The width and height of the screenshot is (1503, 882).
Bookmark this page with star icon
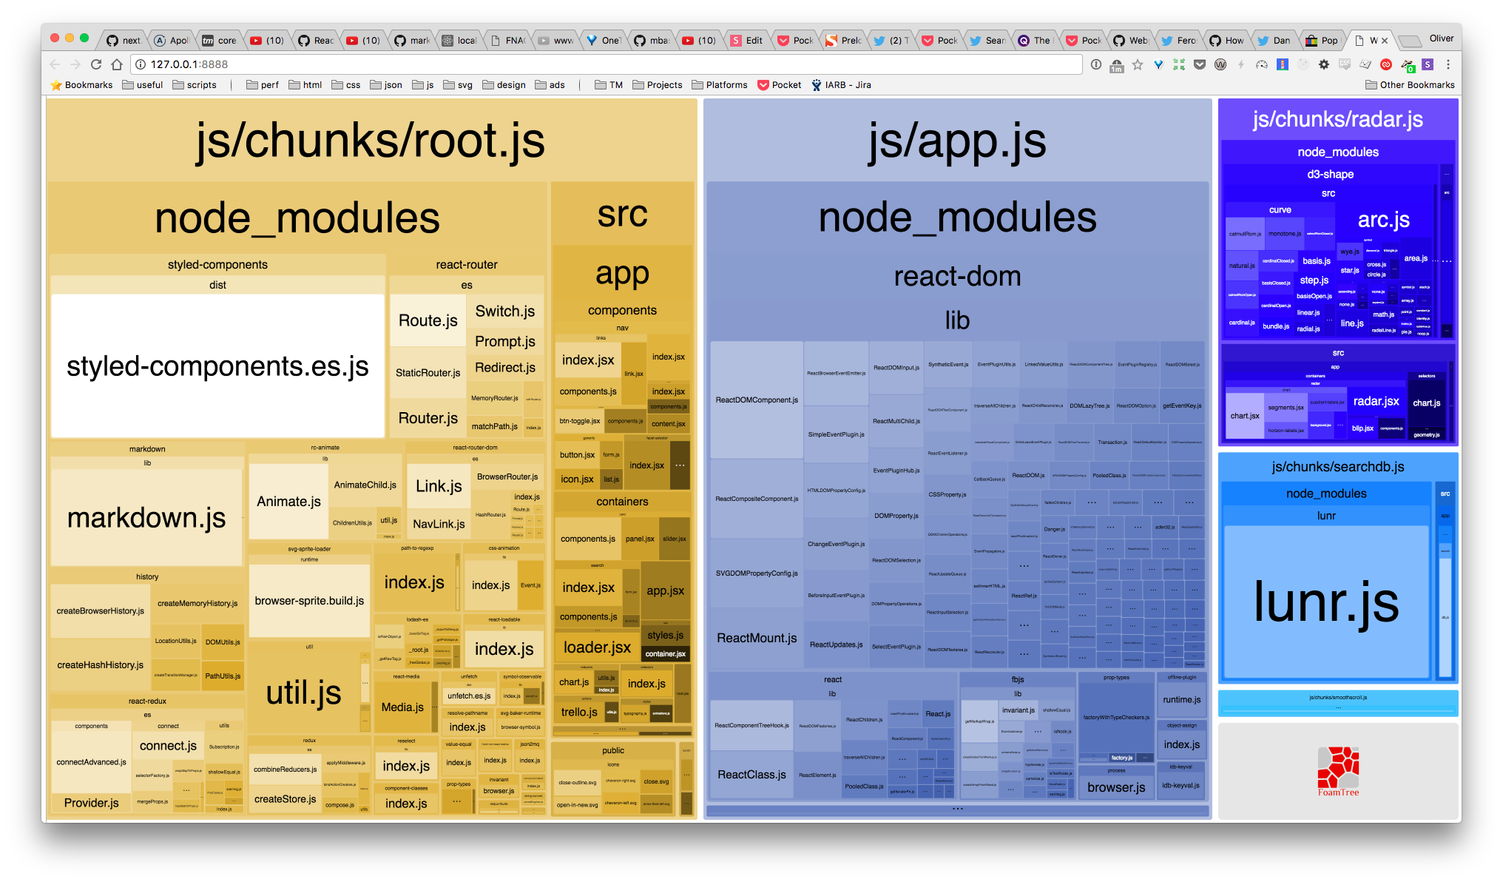(x=1138, y=64)
